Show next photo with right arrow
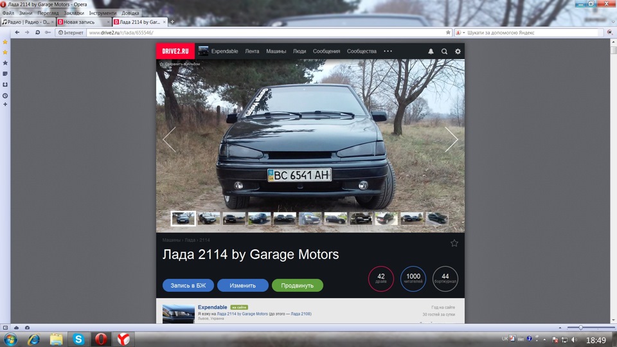The image size is (617, 347). (451, 139)
